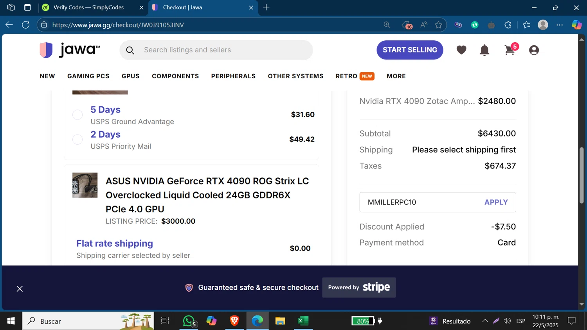Click the zoom magnifier in address bar
This screenshot has width=587, height=330.
coord(387,25)
